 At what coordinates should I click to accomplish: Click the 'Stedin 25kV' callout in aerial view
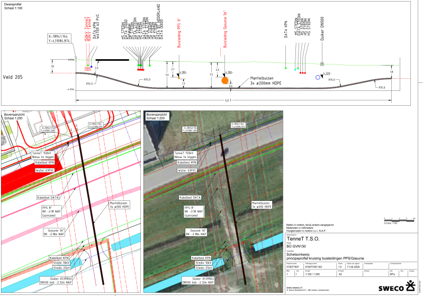point(204,267)
